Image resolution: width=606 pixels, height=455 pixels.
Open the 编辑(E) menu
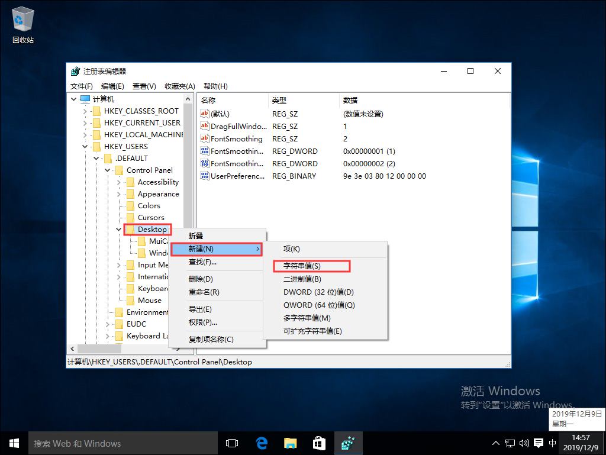pyautogui.click(x=113, y=86)
